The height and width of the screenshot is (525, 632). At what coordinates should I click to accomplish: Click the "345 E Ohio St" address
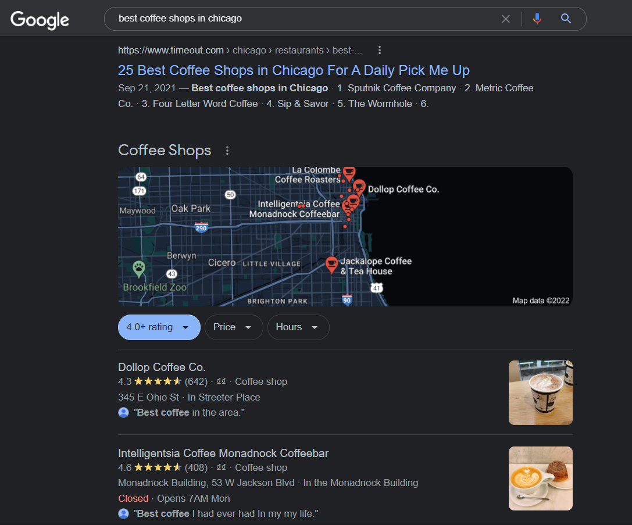point(148,397)
